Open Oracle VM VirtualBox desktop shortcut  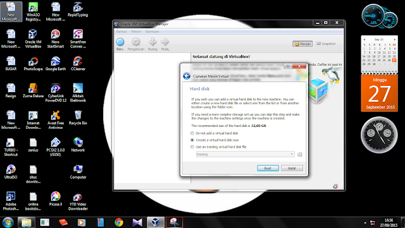click(33, 39)
